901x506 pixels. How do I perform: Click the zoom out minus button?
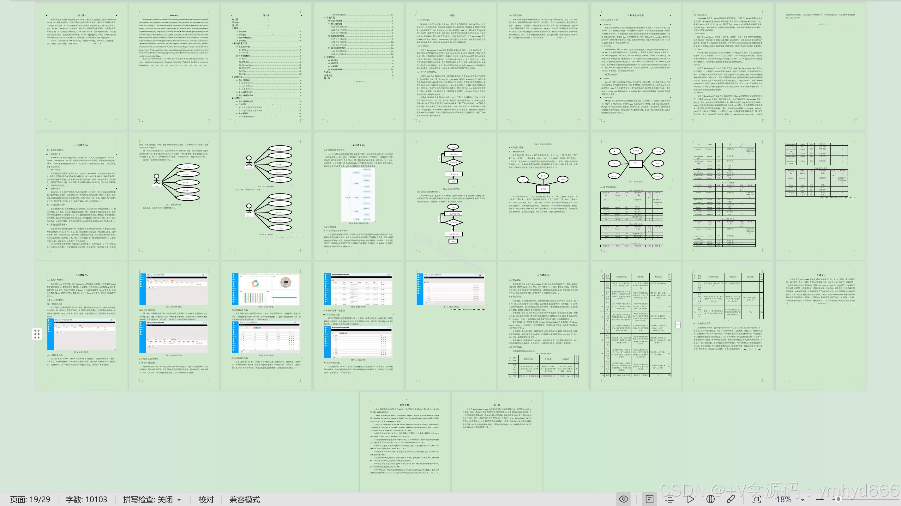[820, 499]
